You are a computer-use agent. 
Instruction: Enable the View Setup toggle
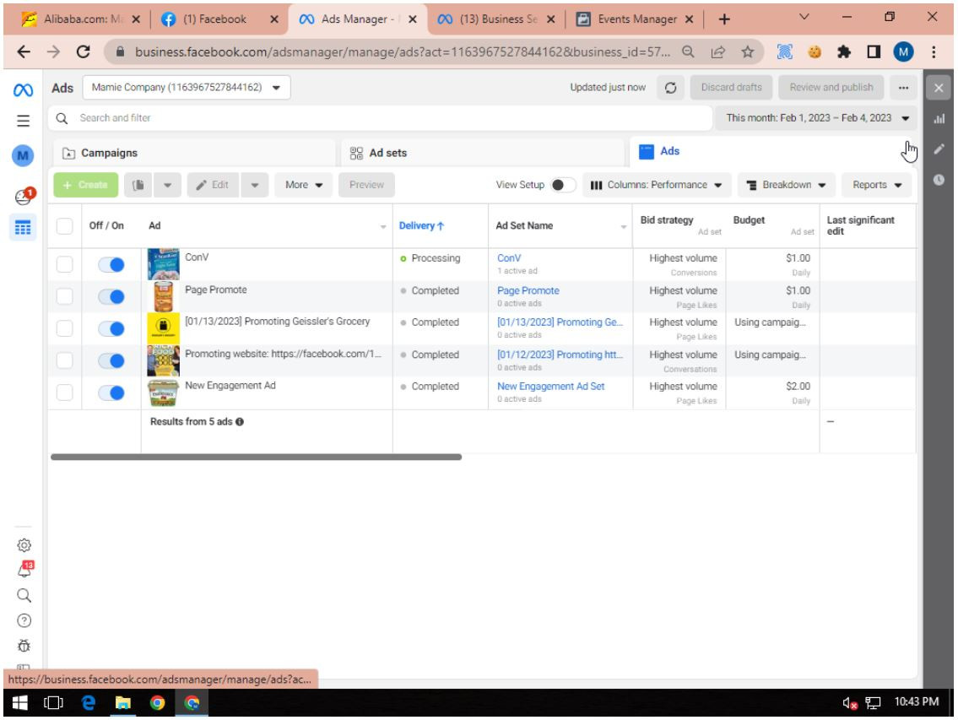[x=562, y=185]
